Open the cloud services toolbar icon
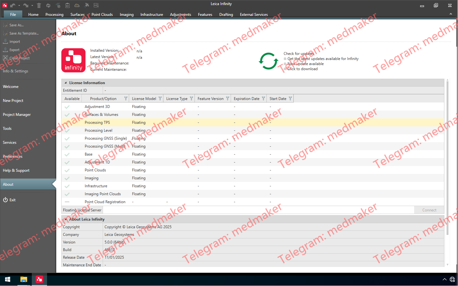Screen dimensions: 458x286 tap(77, 5)
